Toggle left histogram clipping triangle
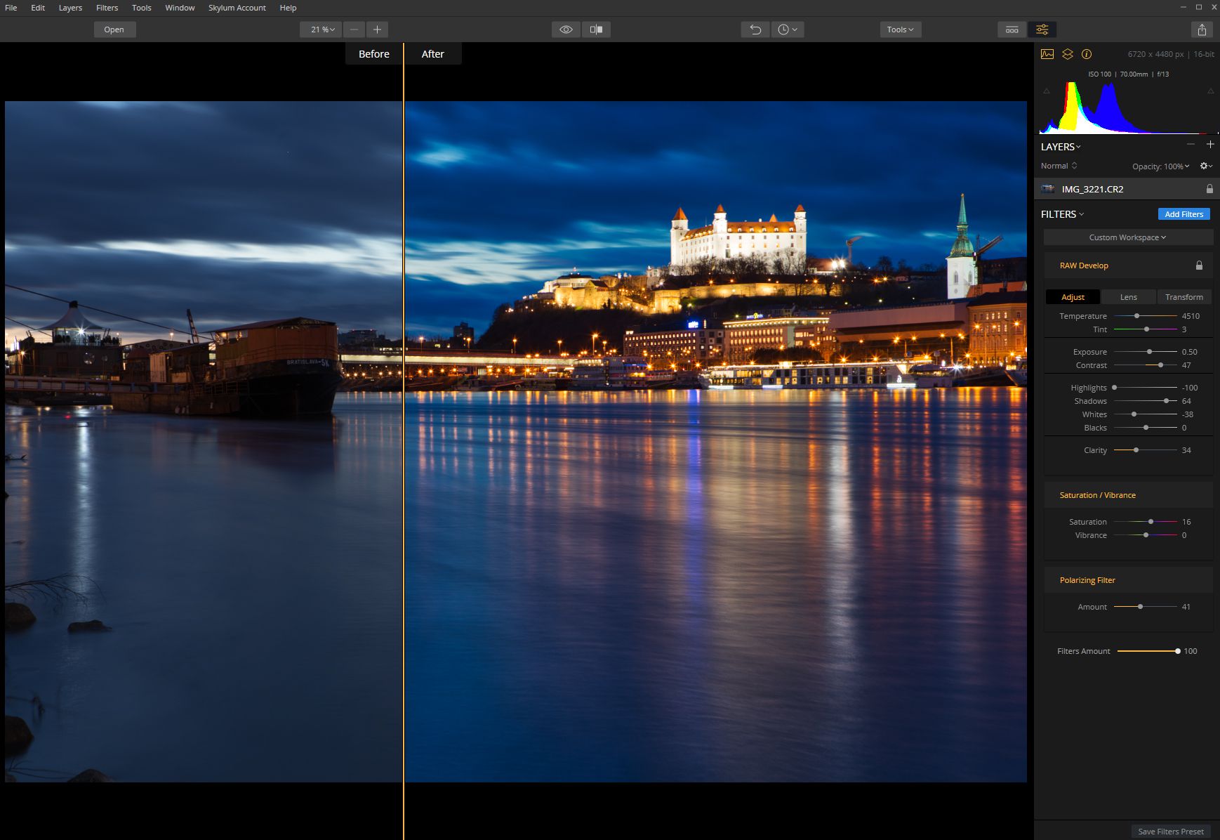This screenshot has width=1220, height=840. [1047, 91]
